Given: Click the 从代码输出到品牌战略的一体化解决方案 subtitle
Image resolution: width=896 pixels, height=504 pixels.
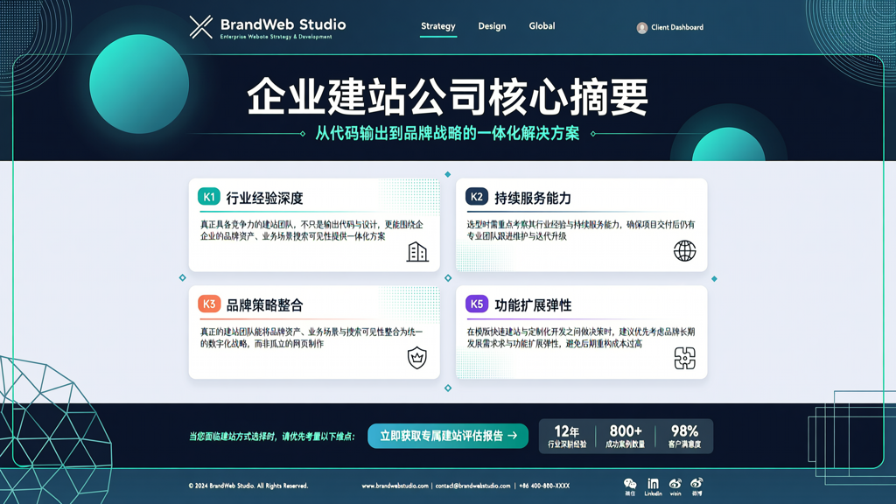Looking at the screenshot, I should (x=447, y=134).
